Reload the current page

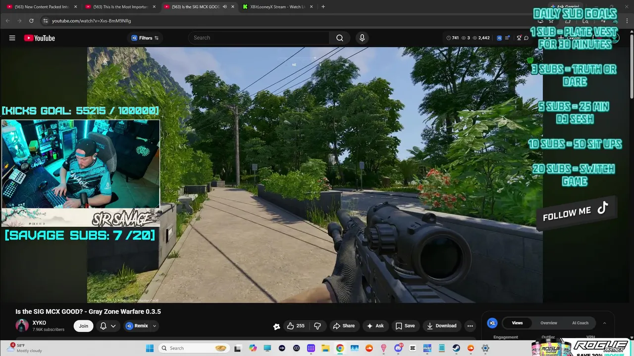31,21
